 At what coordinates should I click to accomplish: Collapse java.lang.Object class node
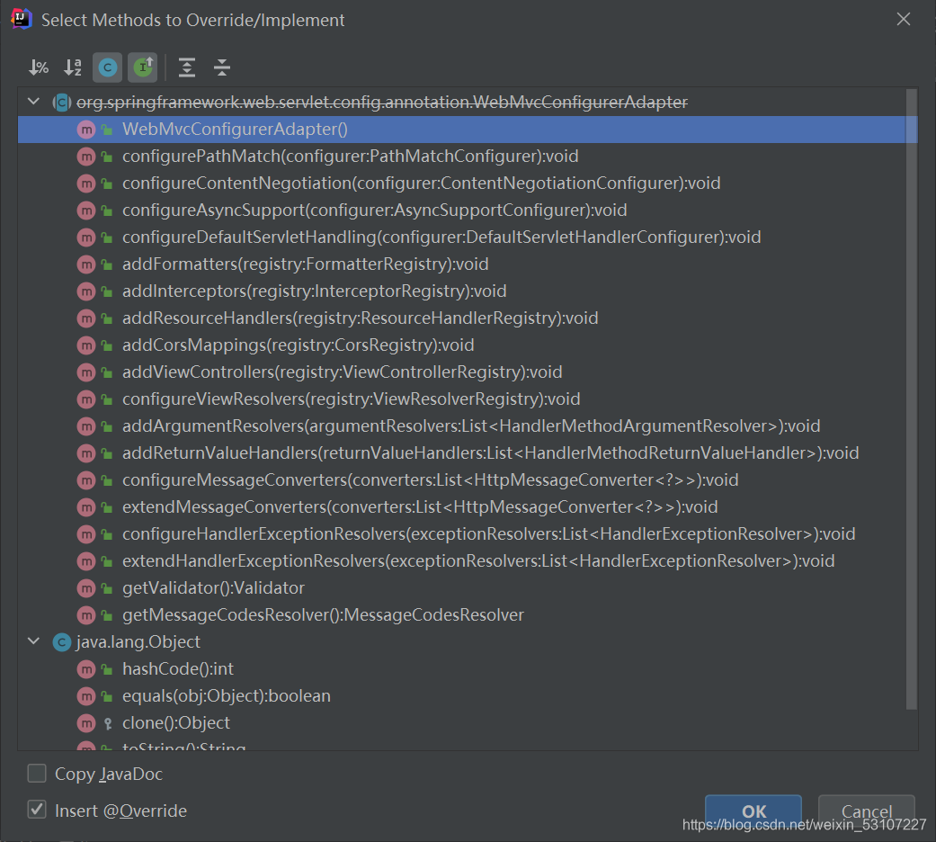click(33, 641)
